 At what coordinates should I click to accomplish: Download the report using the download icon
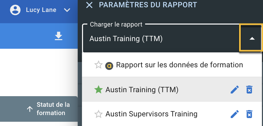pyautogui.click(x=58, y=36)
